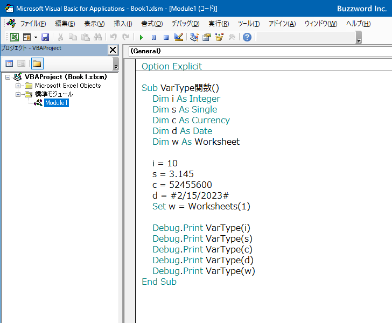Click the Dim w As Worksheet line
Viewport: 392px width, 323px height.
196,142
